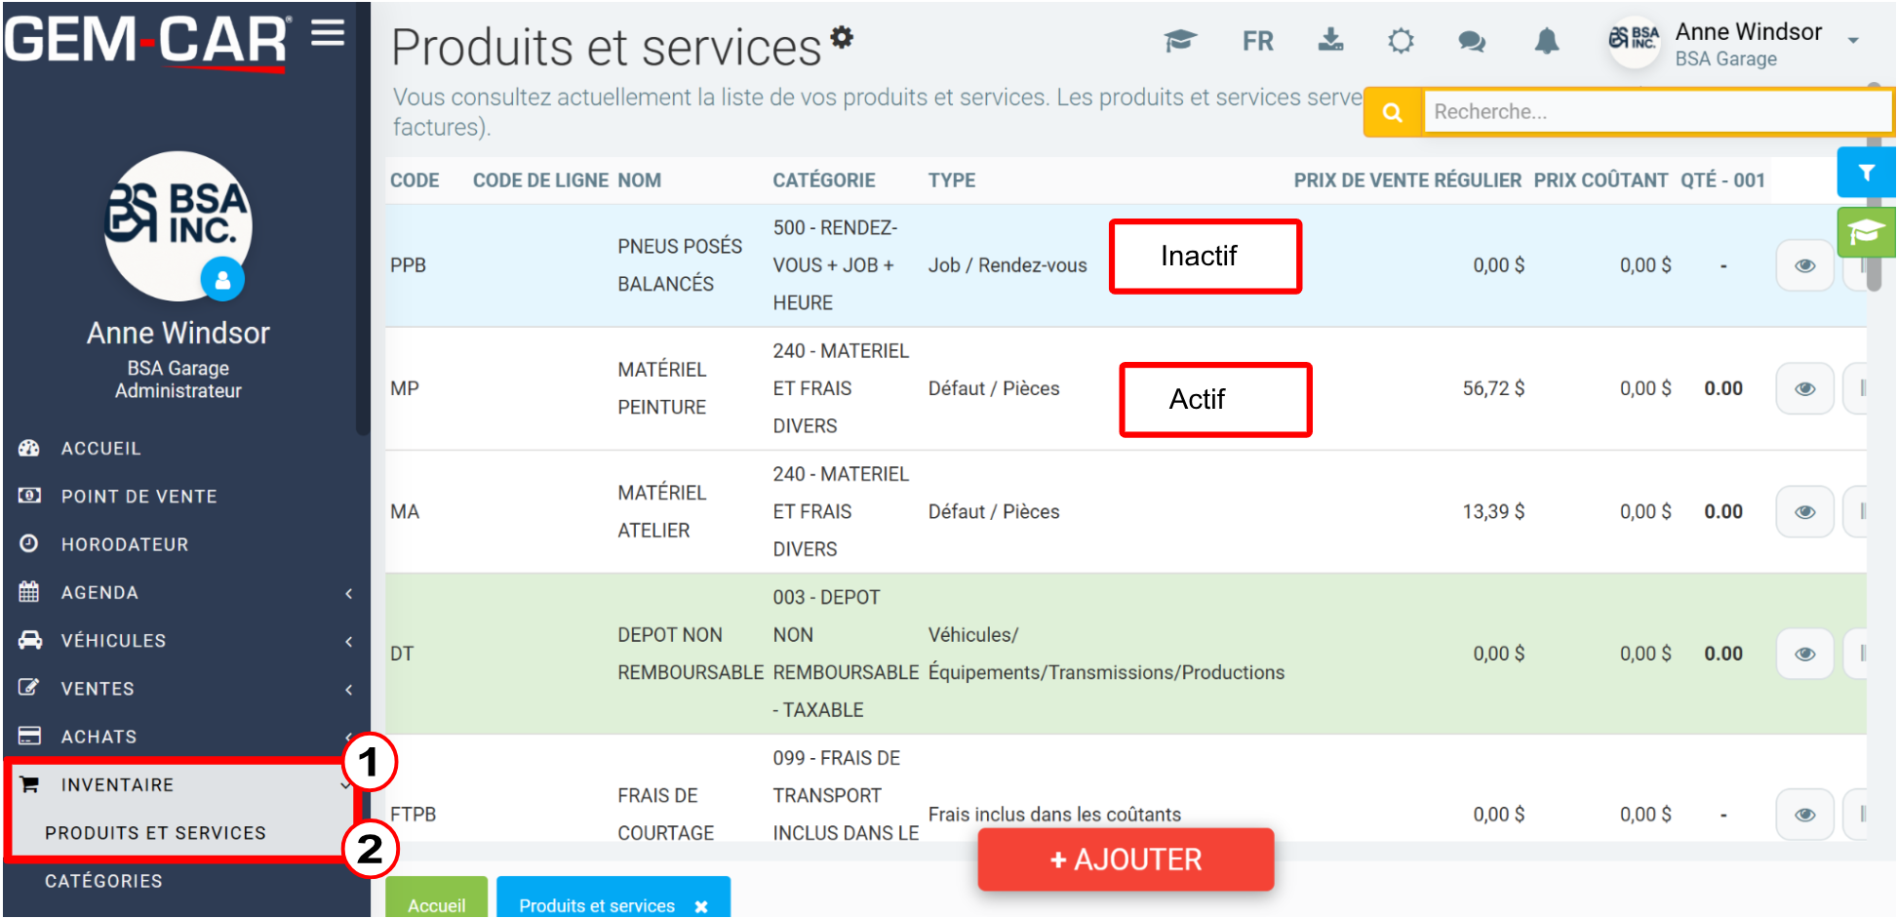Viewport: 1897px width, 918px height.
Task: Select the PNEUS POSÉS BALANCÉS product name
Action: tap(680, 265)
